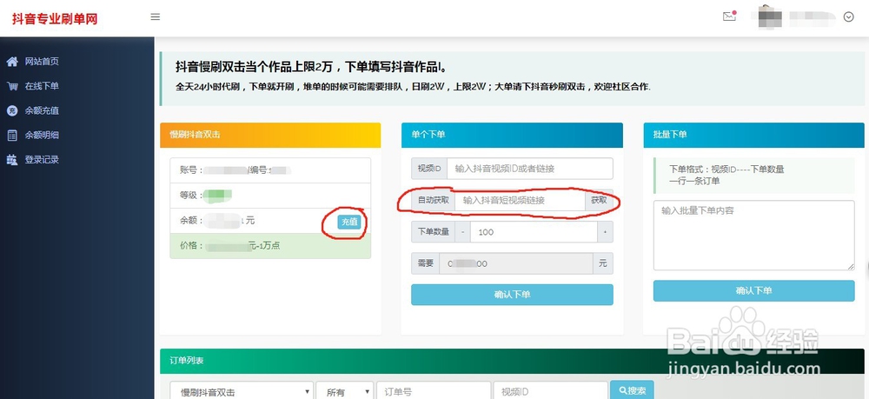Image resolution: width=869 pixels, height=399 pixels.
Task: Click the 充值 button next to balance
Action: [349, 222]
